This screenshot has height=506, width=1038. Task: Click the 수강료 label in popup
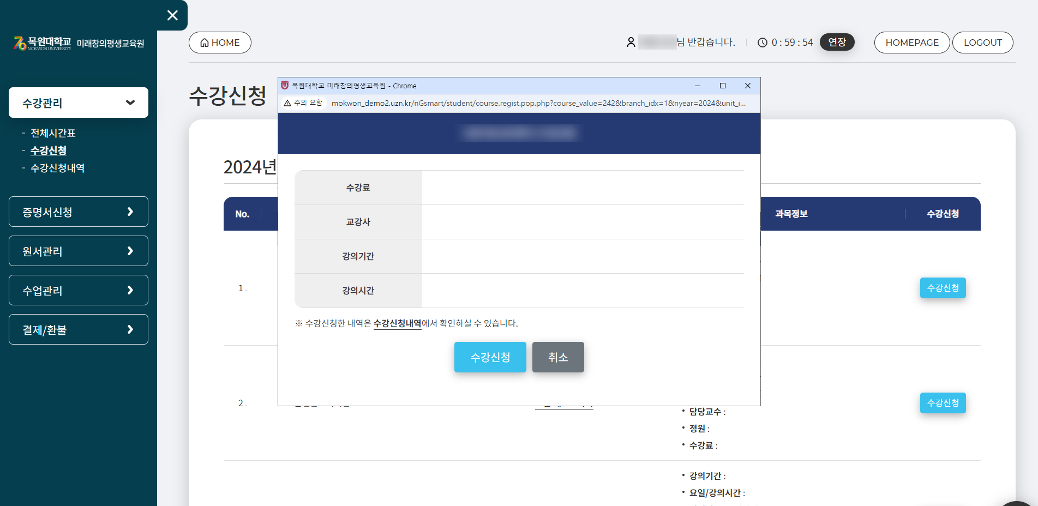358,188
